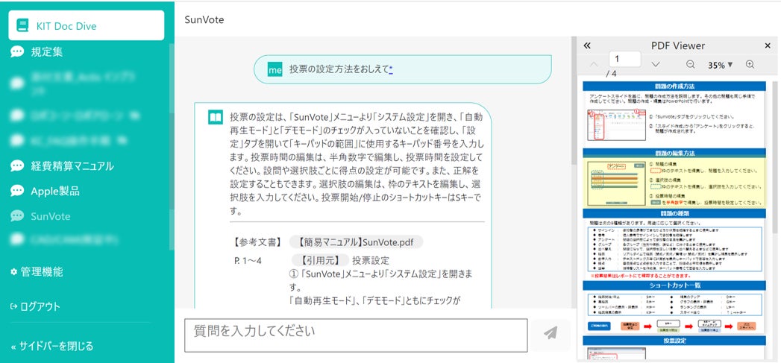Click the 問題の編集方法 heading in PDF
Image resolution: width=781 pixels, height=363 pixels.
(x=675, y=154)
